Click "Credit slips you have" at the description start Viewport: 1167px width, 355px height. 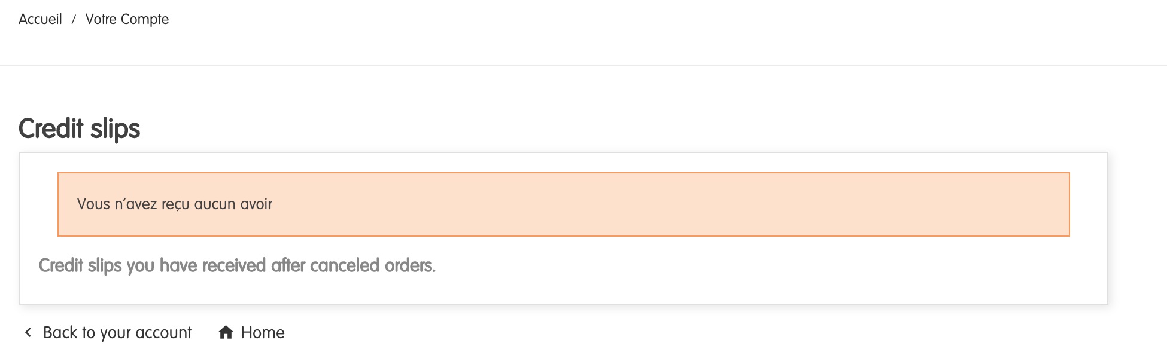coord(96,265)
